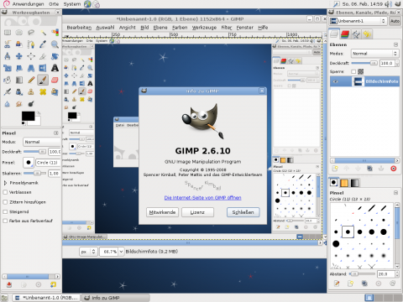Open the Unbenannt-1 image selector dropdown
Image resolution: width=403 pixels, height=302 pixels.
pyautogui.click(x=358, y=21)
